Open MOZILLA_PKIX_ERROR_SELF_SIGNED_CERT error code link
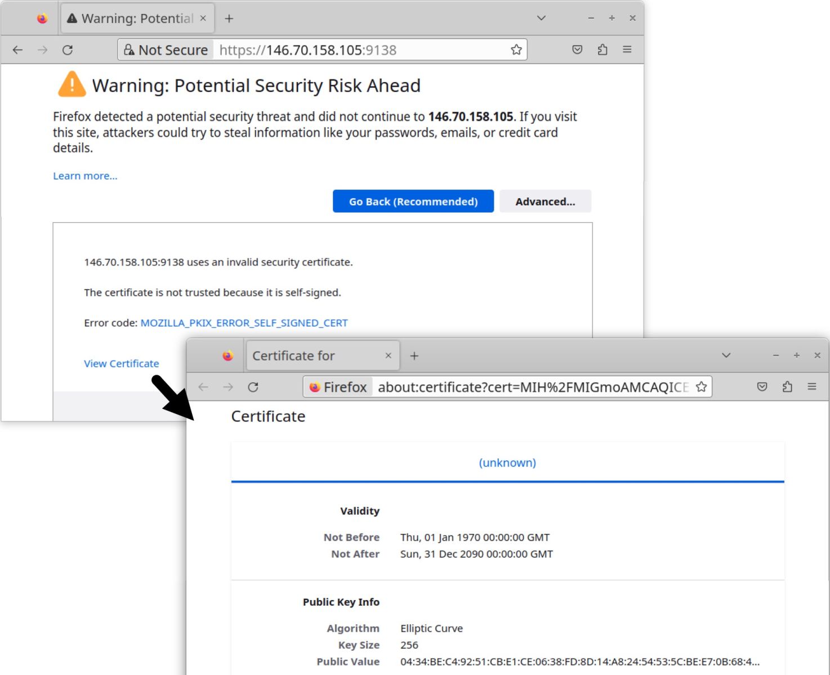 244,323
